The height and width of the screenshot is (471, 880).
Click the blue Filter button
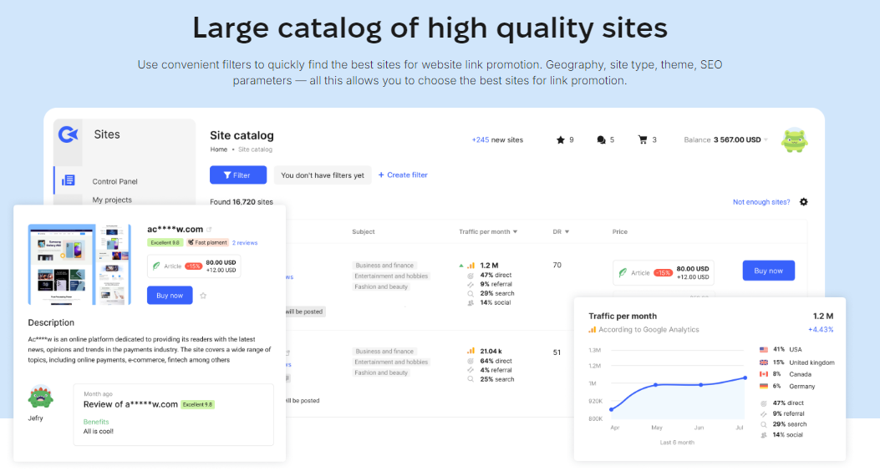click(x=238, y=175)
